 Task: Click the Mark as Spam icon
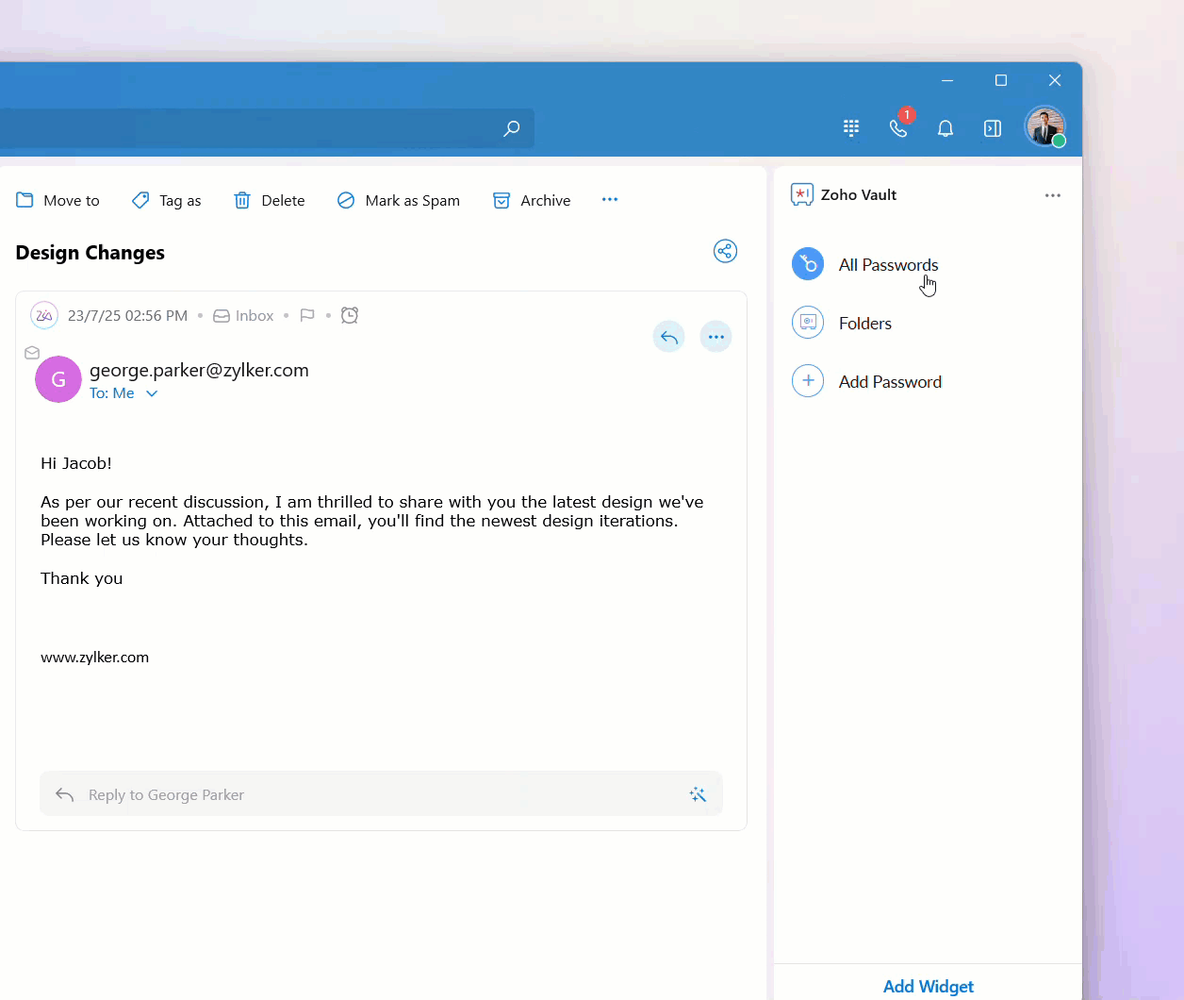click(x=346, y=200)
